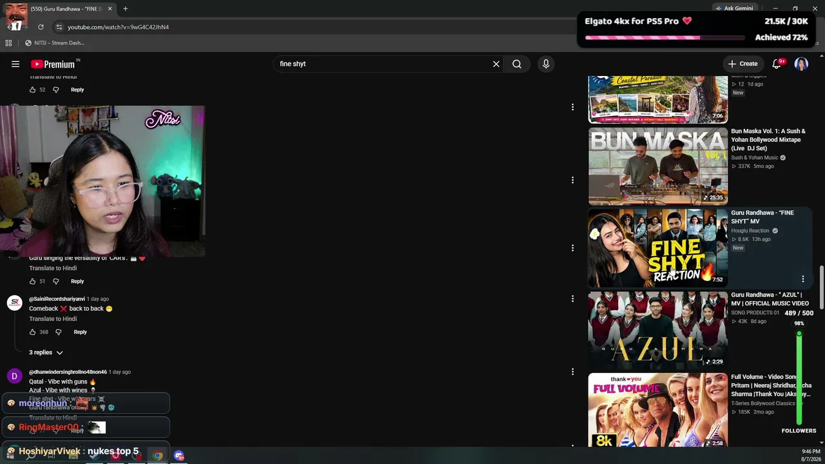Open Google Chrome from the taskbar
825x464 pixels.
158,456
